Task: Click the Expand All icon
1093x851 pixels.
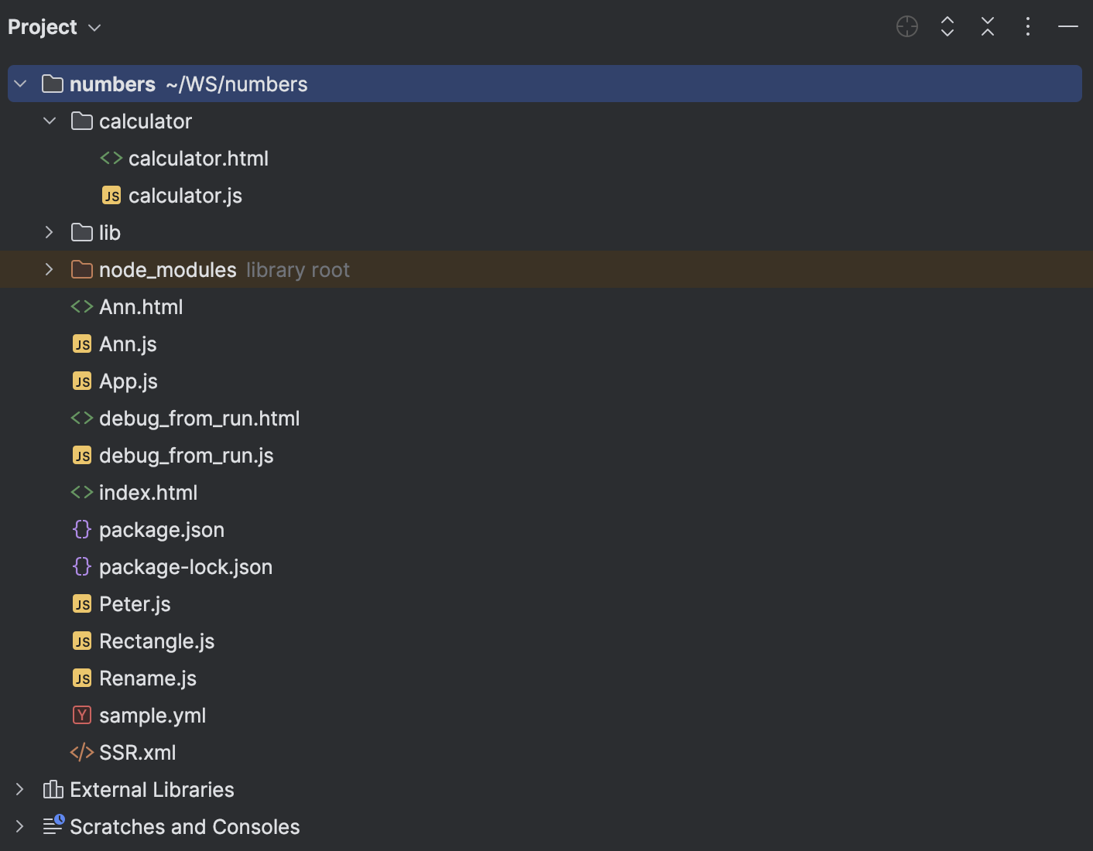Action: [x=947, y=26]
